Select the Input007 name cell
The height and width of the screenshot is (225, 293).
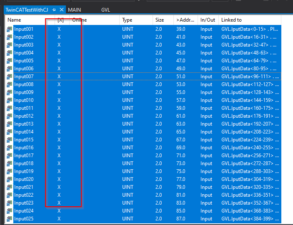[23, 77]
